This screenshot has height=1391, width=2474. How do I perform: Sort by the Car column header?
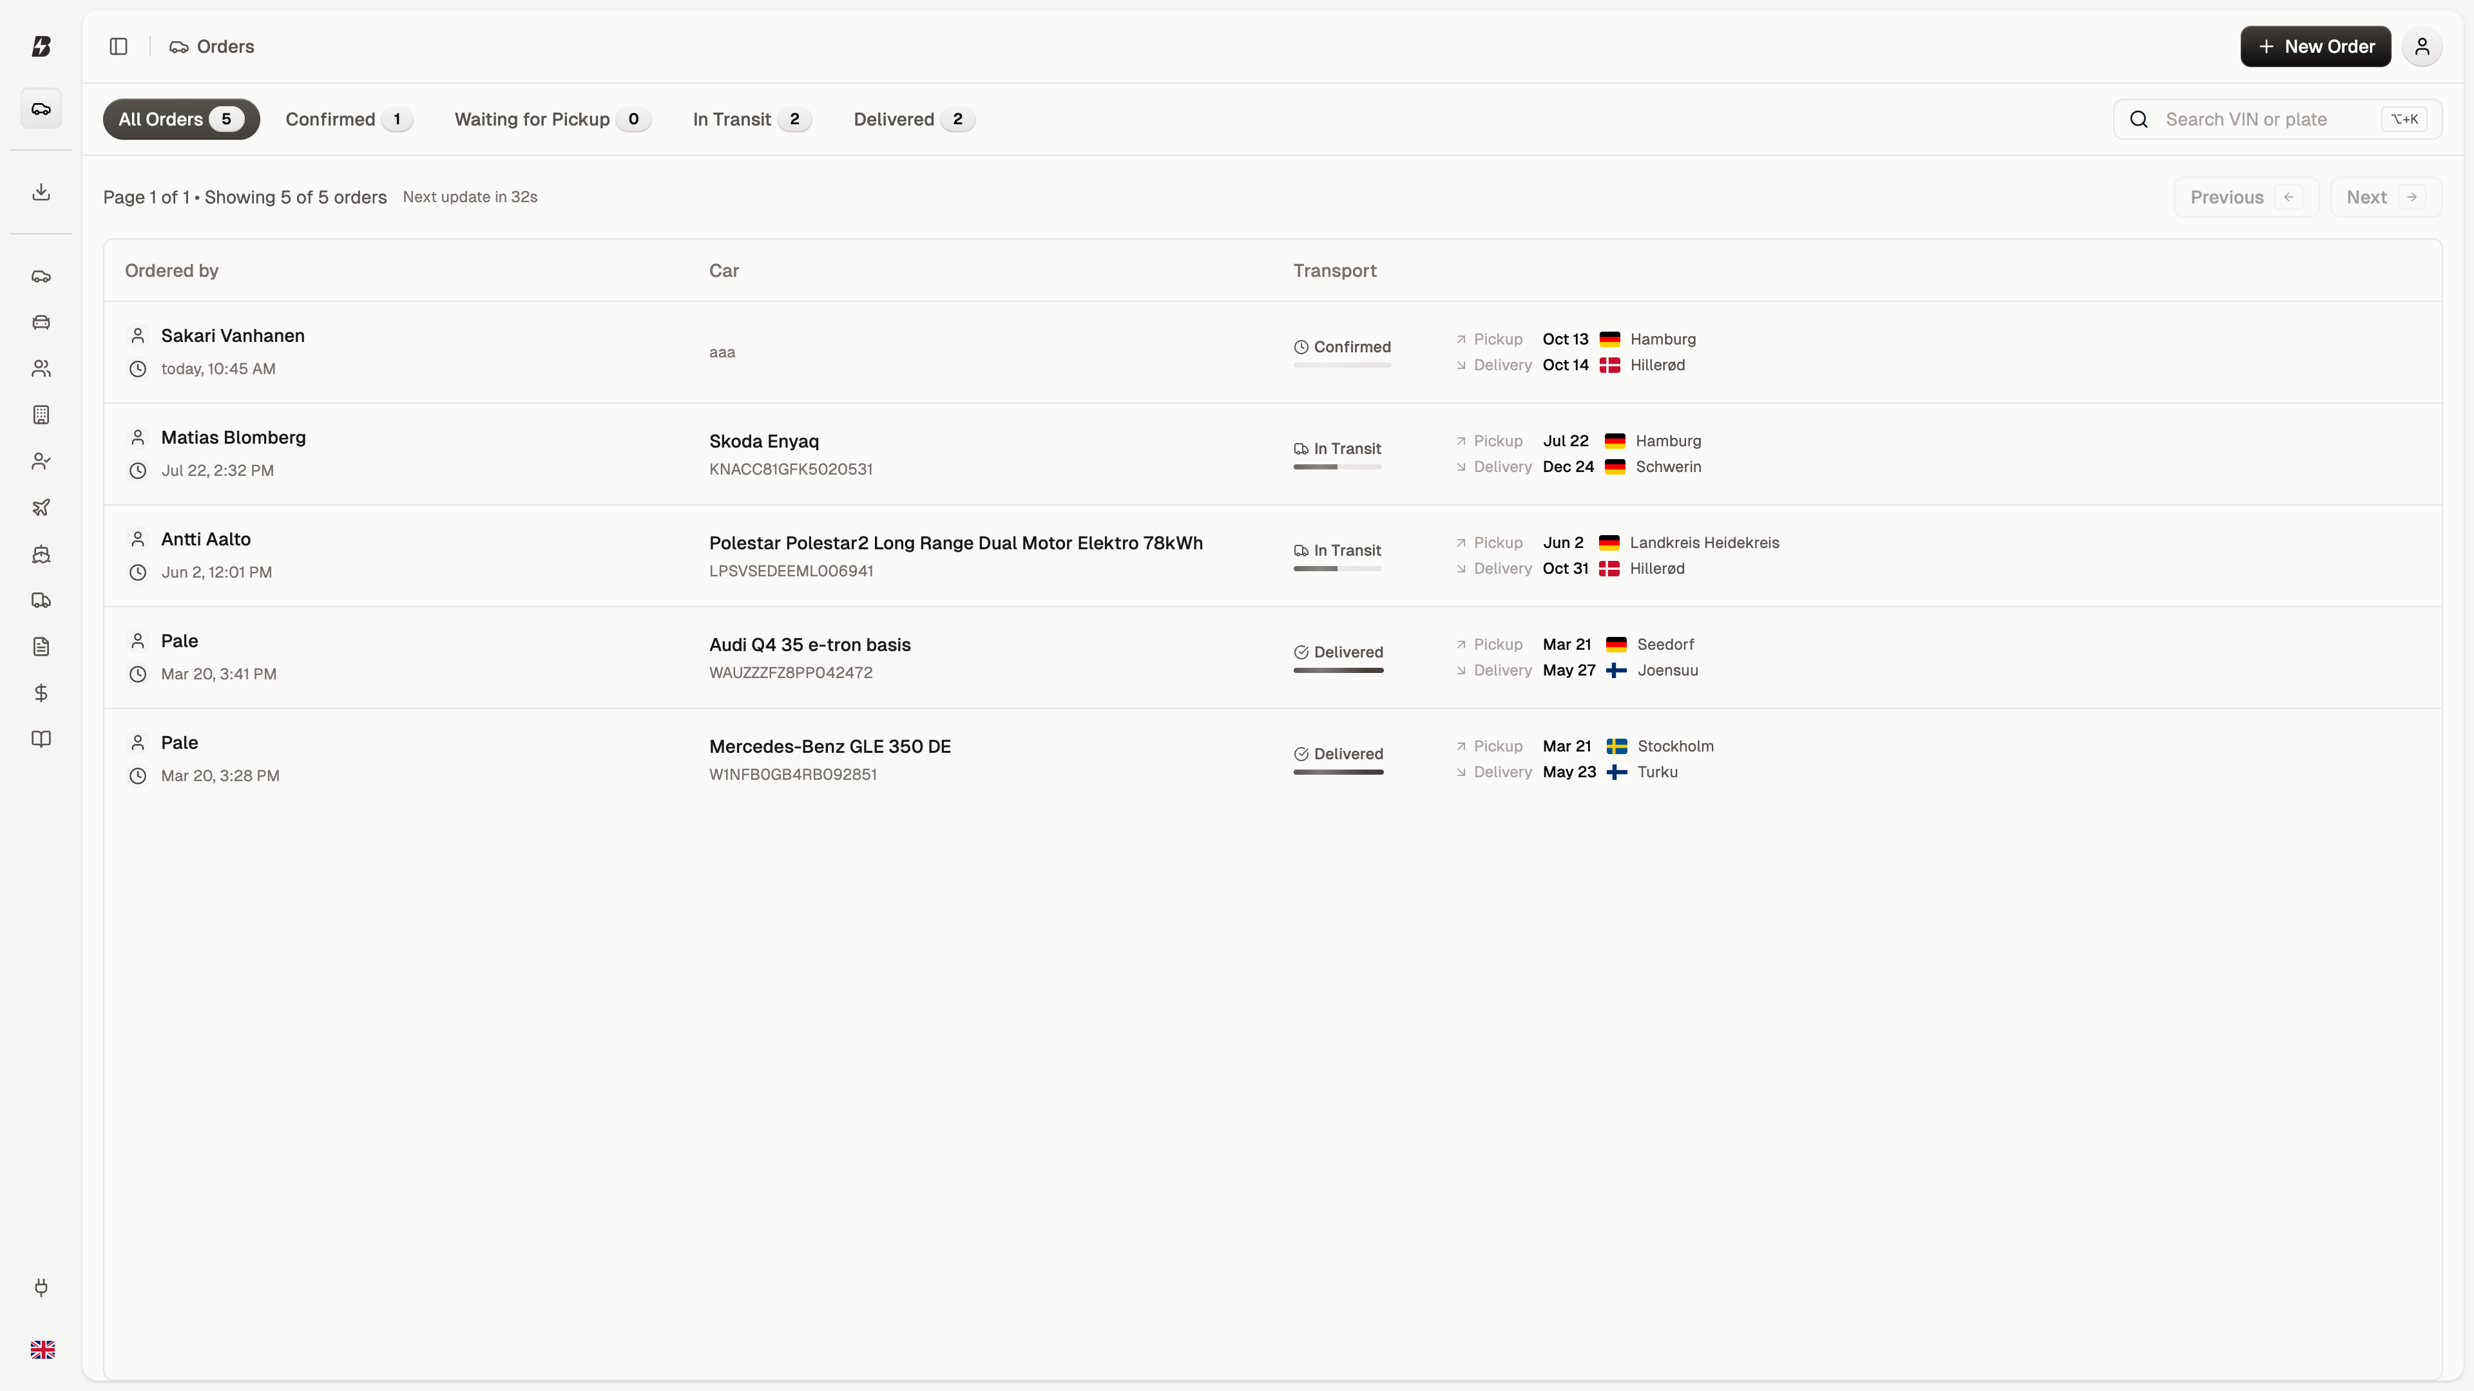click(724, 270)
